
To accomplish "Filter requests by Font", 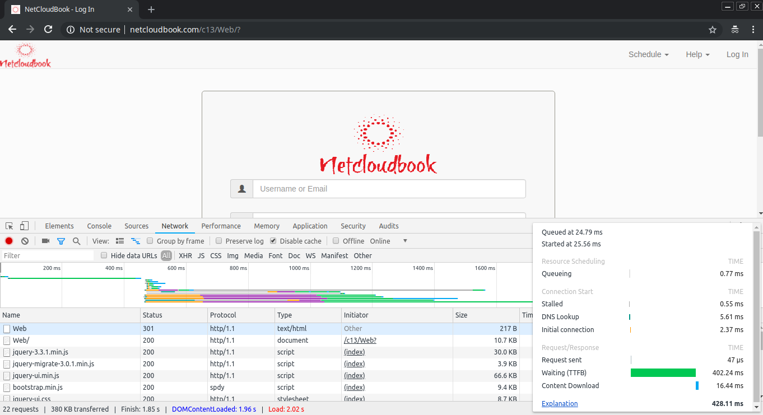I will click(x=276, y=255).
